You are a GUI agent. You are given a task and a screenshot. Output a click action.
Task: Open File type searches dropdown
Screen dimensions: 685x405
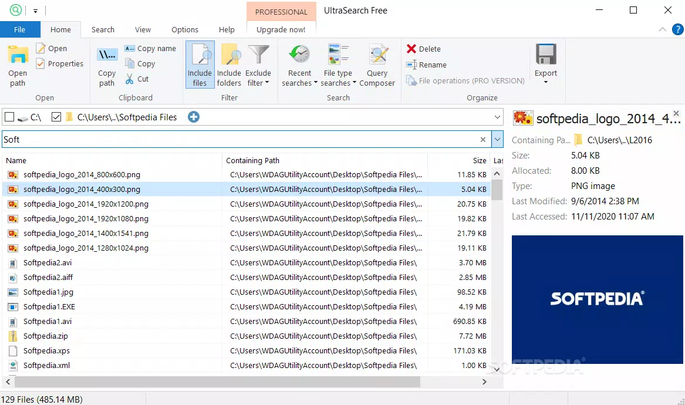[x=338, y=65]
